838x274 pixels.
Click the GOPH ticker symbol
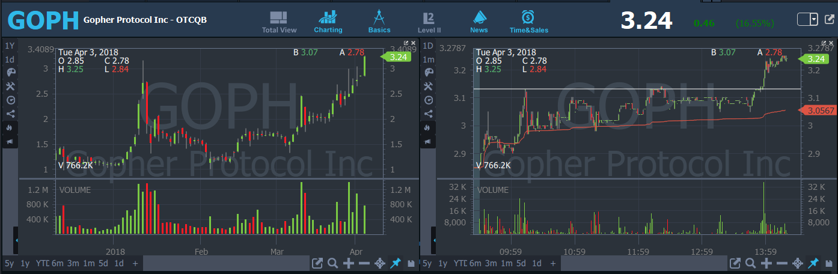[43, 20]
